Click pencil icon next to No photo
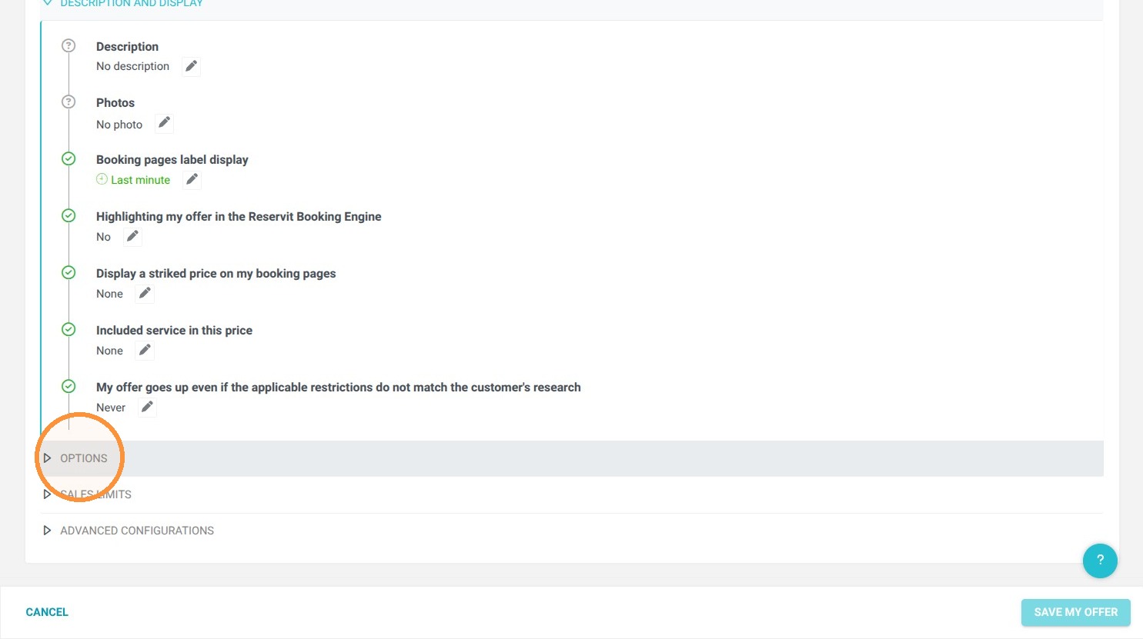1143x639 pixels. pyautogui.click(x=164, y=123)
